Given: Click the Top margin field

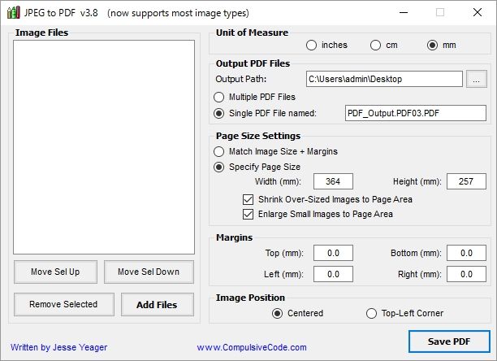Looking at the screenshot, I should click(x=333, y=253).
